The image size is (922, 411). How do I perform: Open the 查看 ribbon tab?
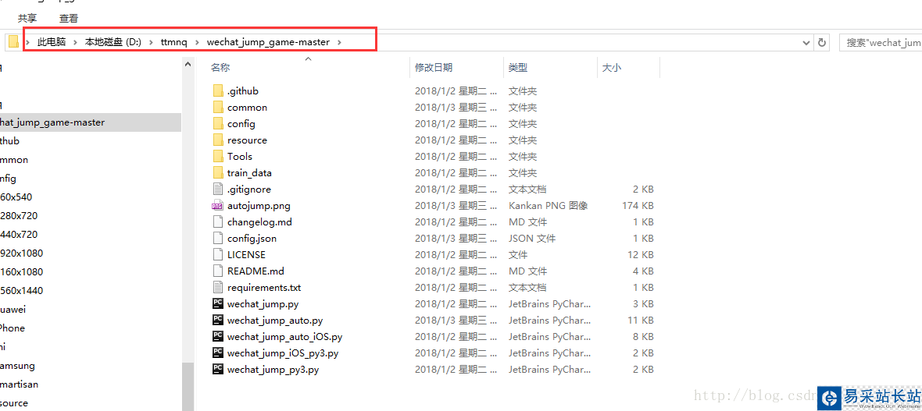click(69, 19)
